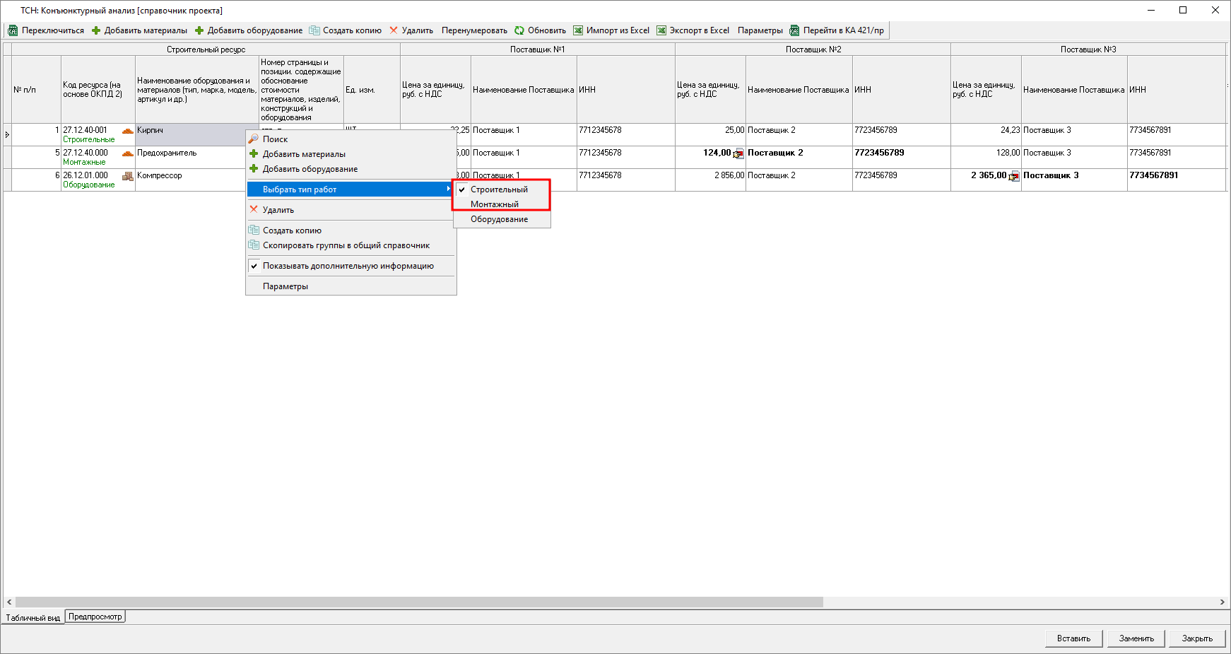Click the horizontal scrollbar right arrow
This screenshot has height=654, width=1231.
coord(1222,602)
